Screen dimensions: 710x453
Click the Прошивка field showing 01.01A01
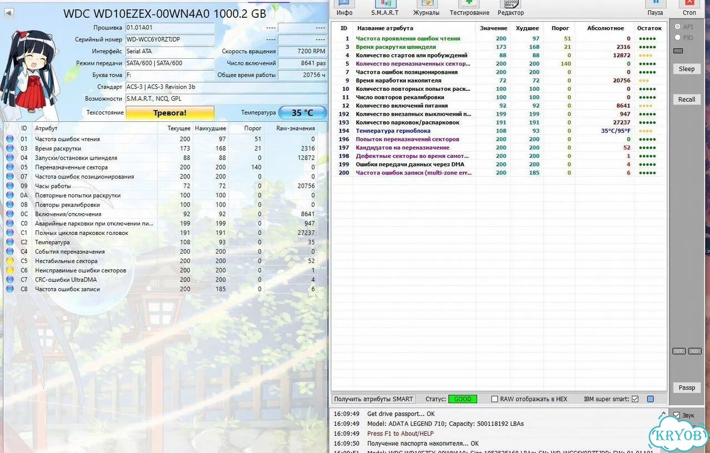point(170,28)
